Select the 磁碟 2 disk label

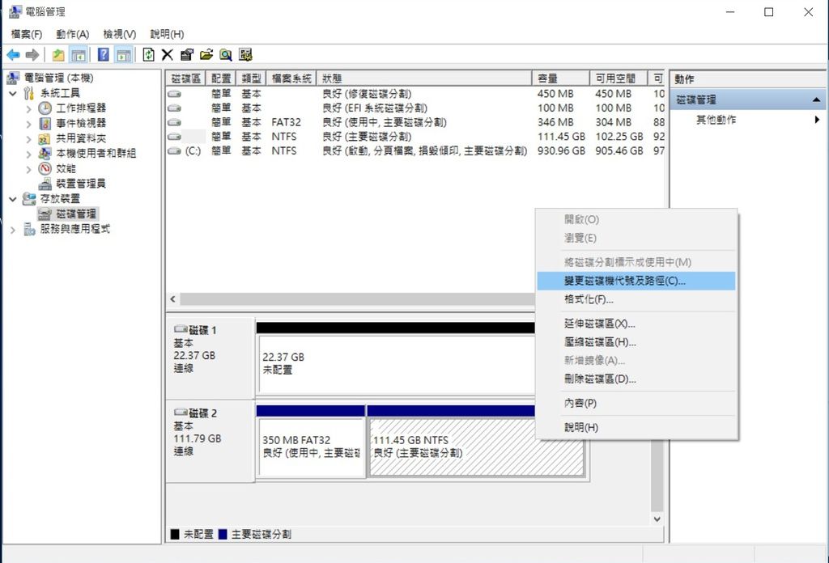(210, 441)
